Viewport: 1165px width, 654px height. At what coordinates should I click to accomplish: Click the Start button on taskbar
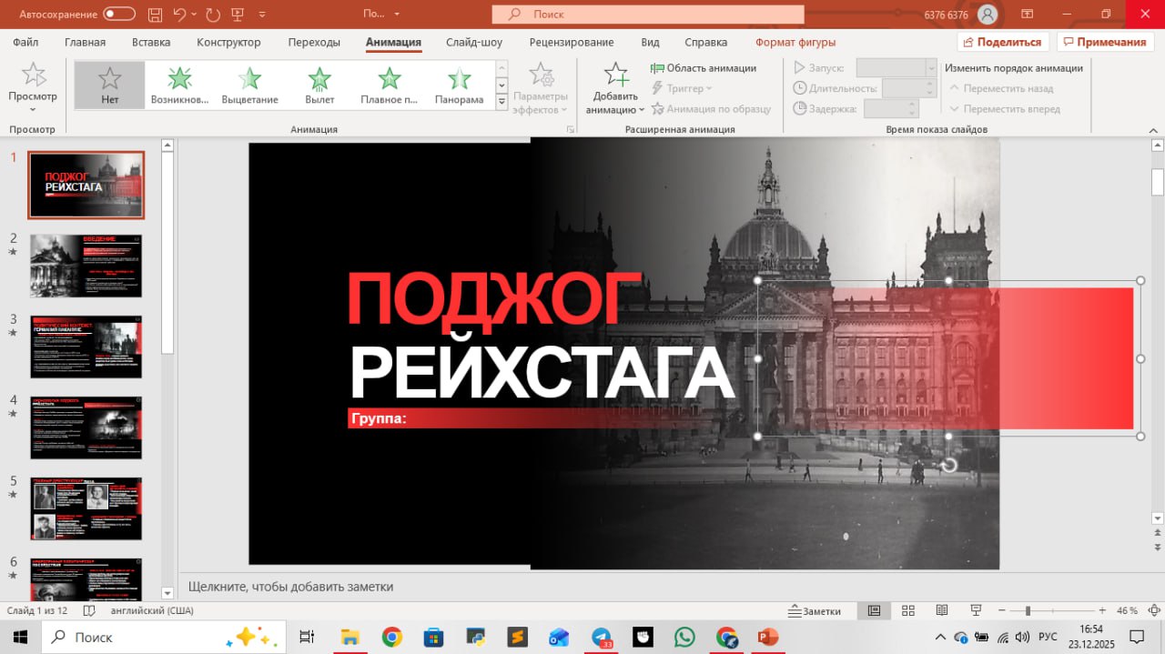click(x=20, y=637)
